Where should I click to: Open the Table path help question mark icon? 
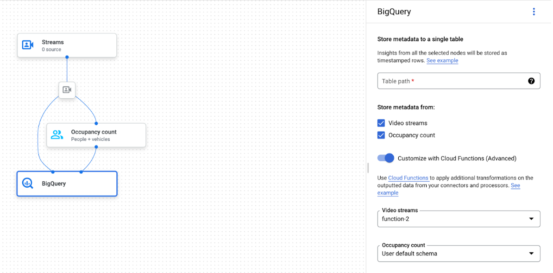click(x=531, y=81)
